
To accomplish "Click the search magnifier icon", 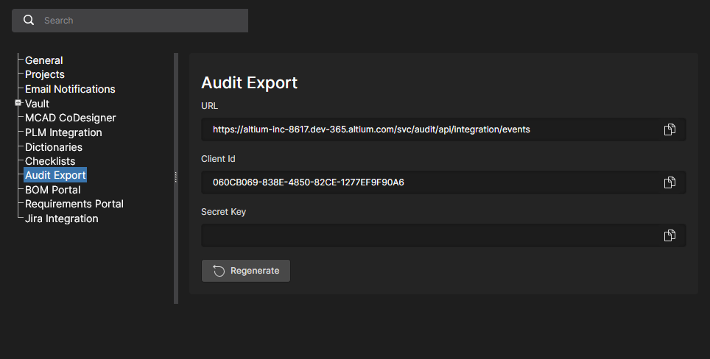I will point(29,21).
